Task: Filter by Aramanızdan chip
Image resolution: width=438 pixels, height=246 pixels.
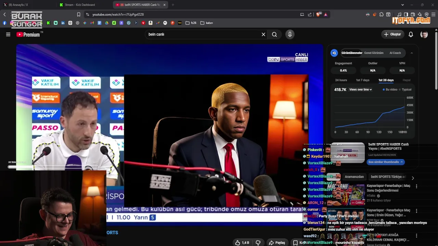Action: [x=354, y=177]
